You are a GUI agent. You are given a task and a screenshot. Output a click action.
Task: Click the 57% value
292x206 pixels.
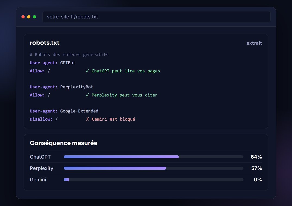[256, 168]
